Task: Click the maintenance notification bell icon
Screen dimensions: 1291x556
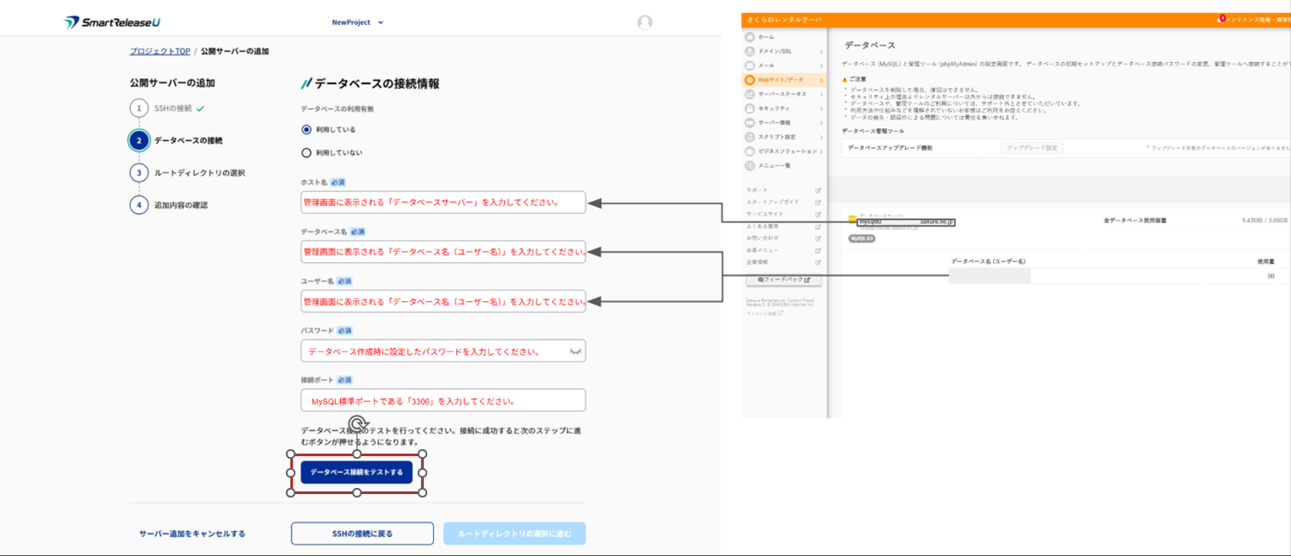Action: [1220, 19]
